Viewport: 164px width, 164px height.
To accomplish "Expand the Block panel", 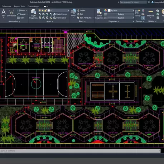I will pos(82,21).
